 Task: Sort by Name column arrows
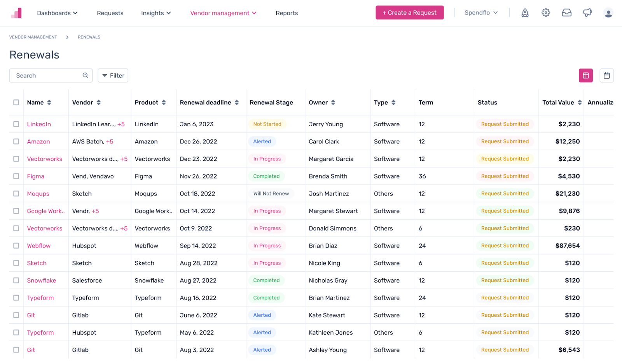pos(49,103)
